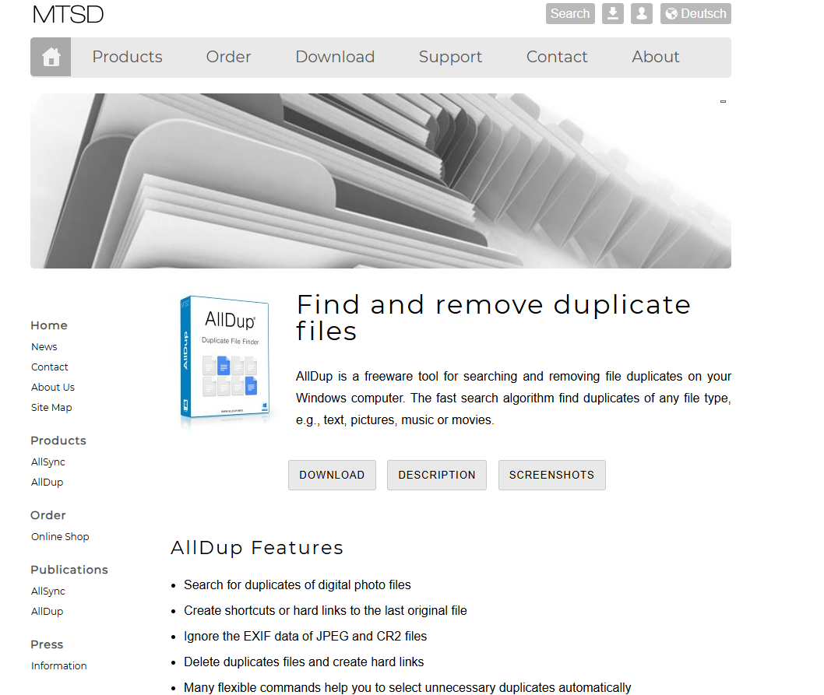Click the Home heading in sidebar
The width and height of the screenshot is (824, 695).
tap(49, 325)
